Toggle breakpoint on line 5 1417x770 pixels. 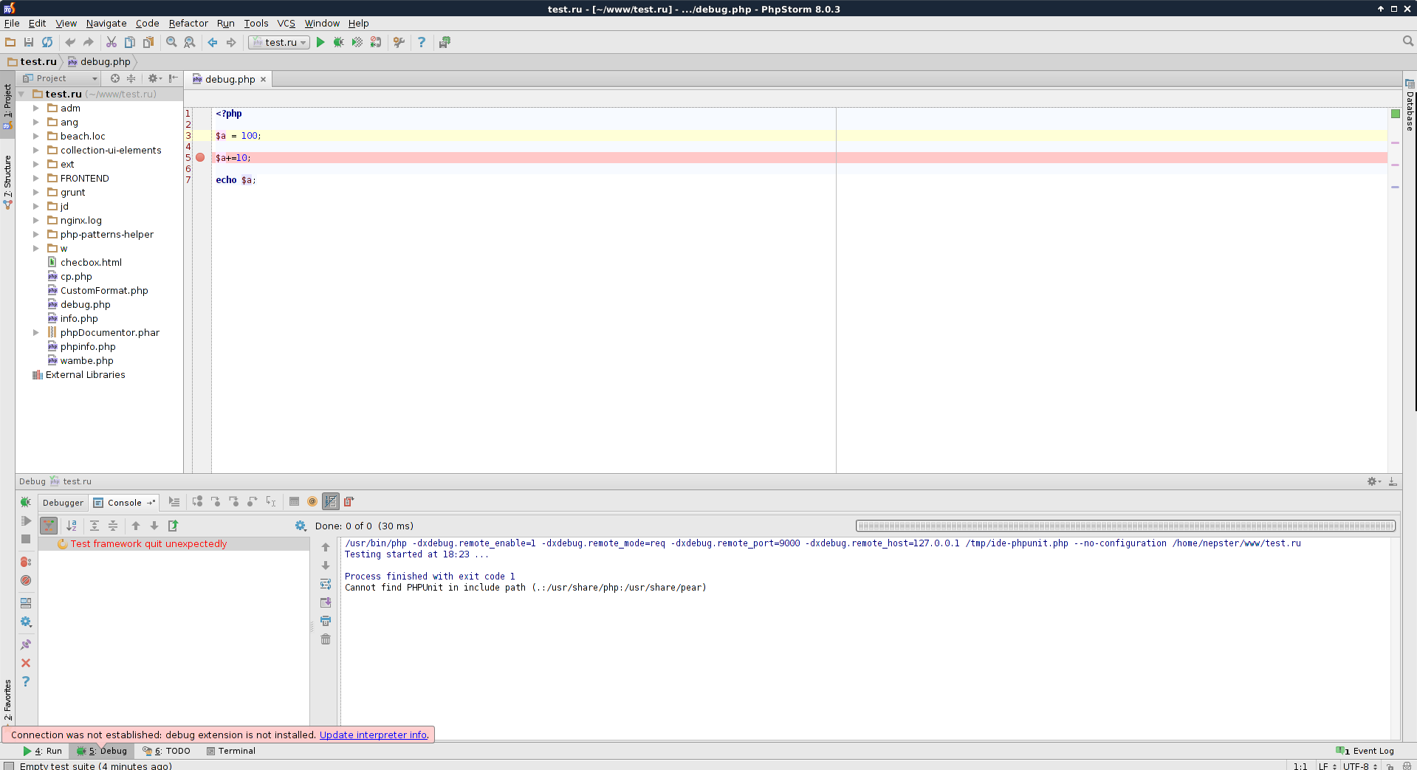tap(200, 157)
